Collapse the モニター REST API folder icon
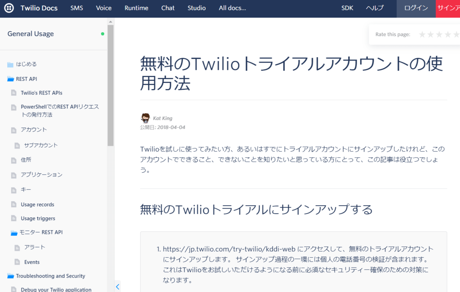This screenshot has width=460, height=292. tap(14, 233)
